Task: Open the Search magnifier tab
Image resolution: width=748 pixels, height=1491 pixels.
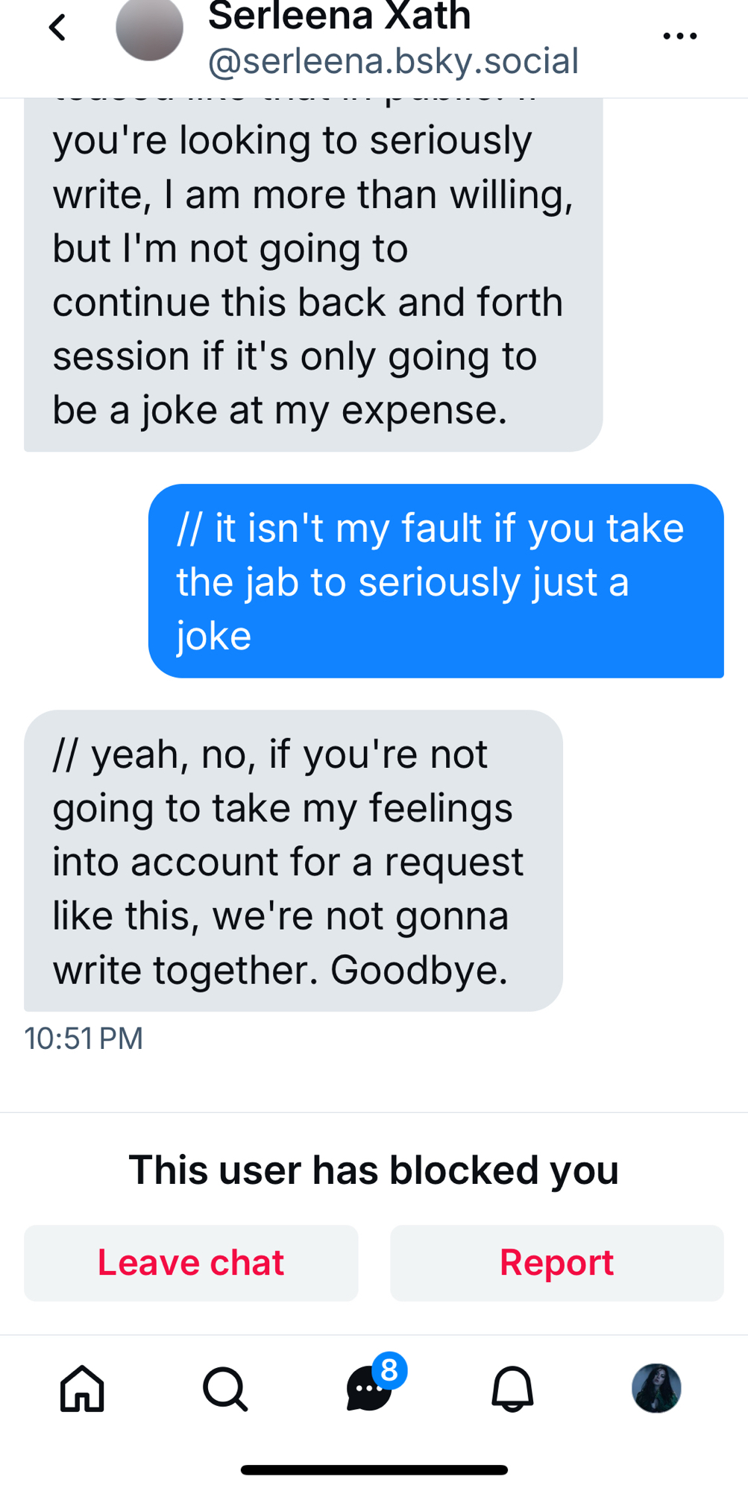Action: 224,1388
